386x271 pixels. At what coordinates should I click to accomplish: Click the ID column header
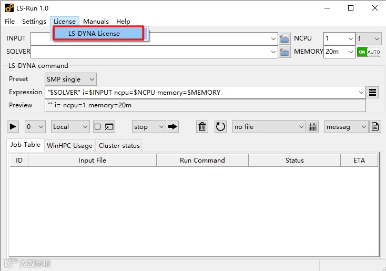pos(19,160)
